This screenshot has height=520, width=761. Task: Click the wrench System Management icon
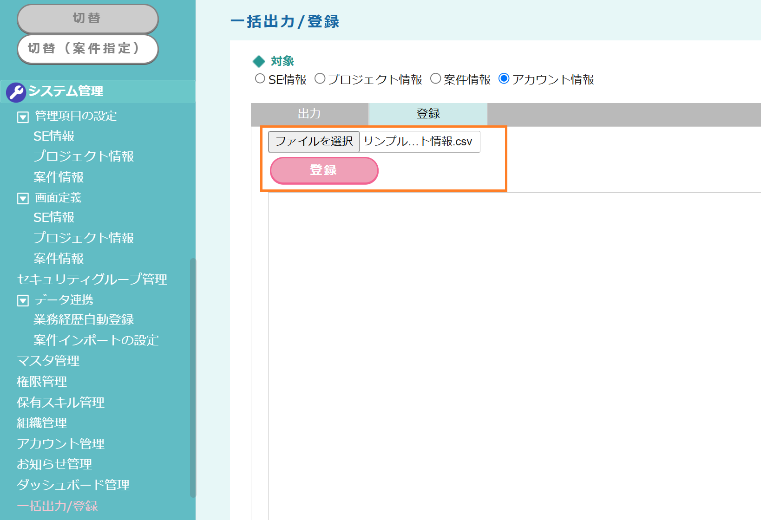pyautogui.click(x=16, y=92)
